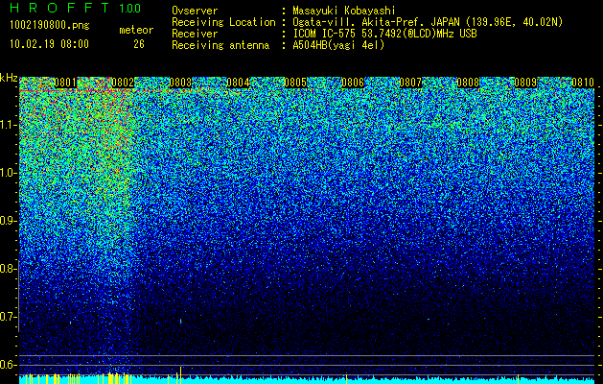Click the 1.0 frequency axis label

[x=8, y=173]
